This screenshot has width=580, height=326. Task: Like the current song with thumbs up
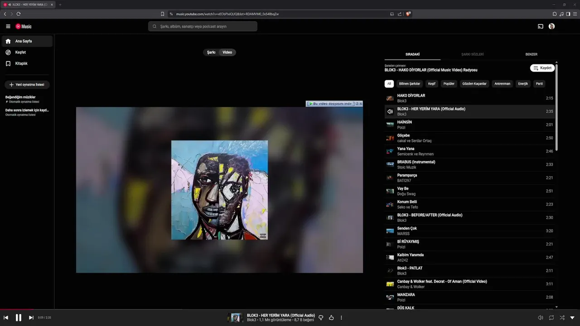[331, 318]
